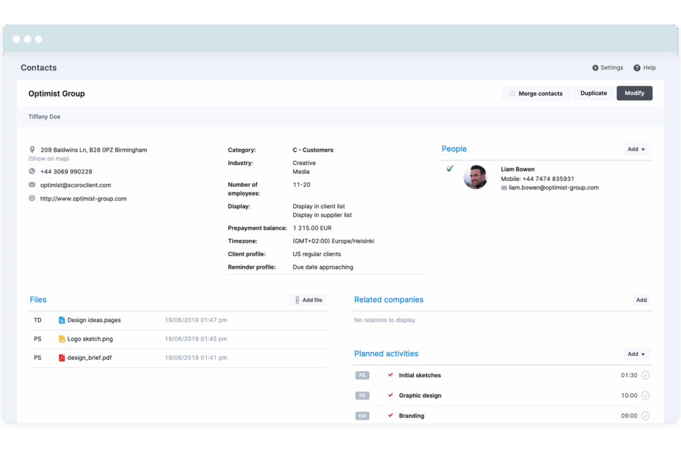Screen dimensions: 681x453
Task: Open Settings via the gear icon
Action: (x=595, y=68)
